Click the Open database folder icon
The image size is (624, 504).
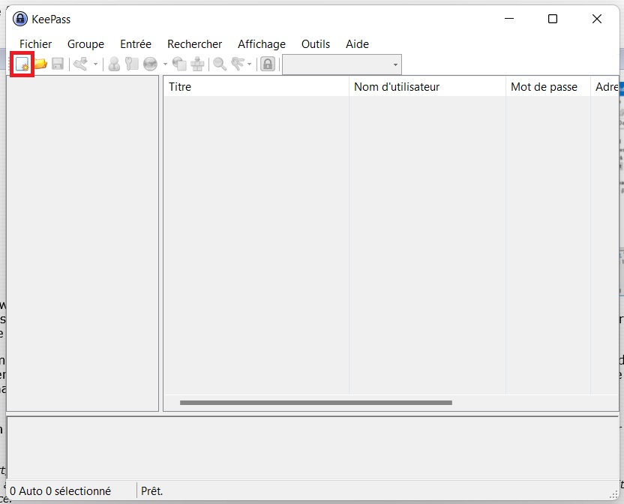click(40, 64)
